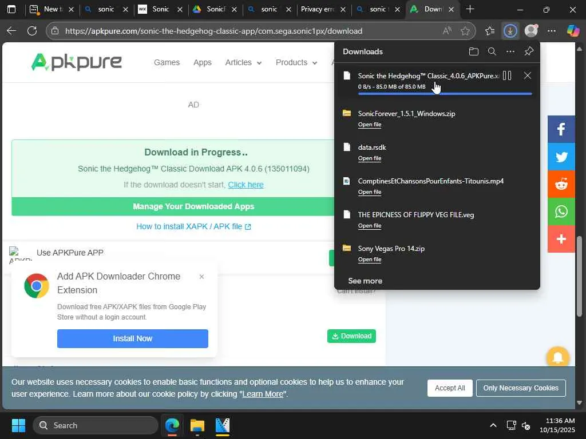Pin the Downloads panel
586x439 pixels.
529,51
